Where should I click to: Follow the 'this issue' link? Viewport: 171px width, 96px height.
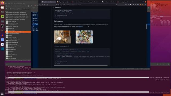(x=80, y=26)
